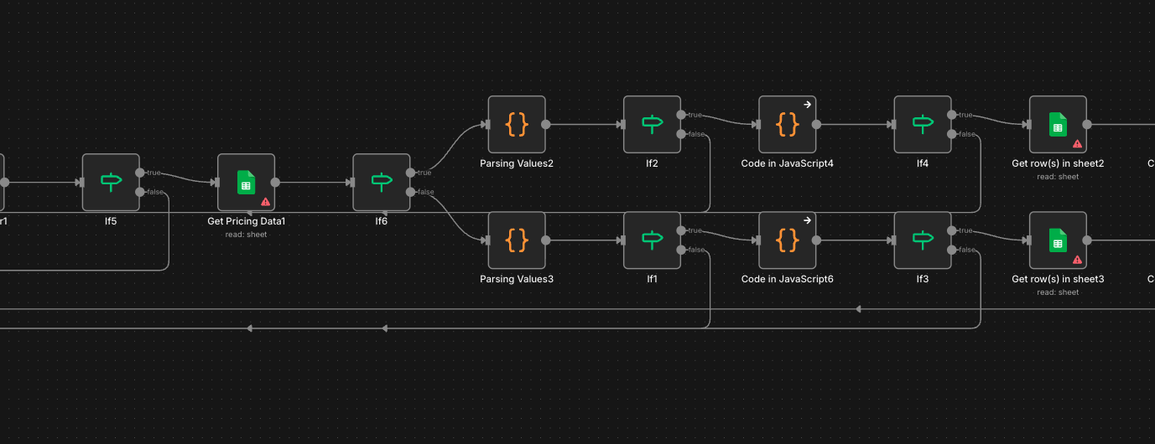Click the output dot of Get Pricing Data1
This screenshot has height=444, width=1155.
(x=275, y=182)
